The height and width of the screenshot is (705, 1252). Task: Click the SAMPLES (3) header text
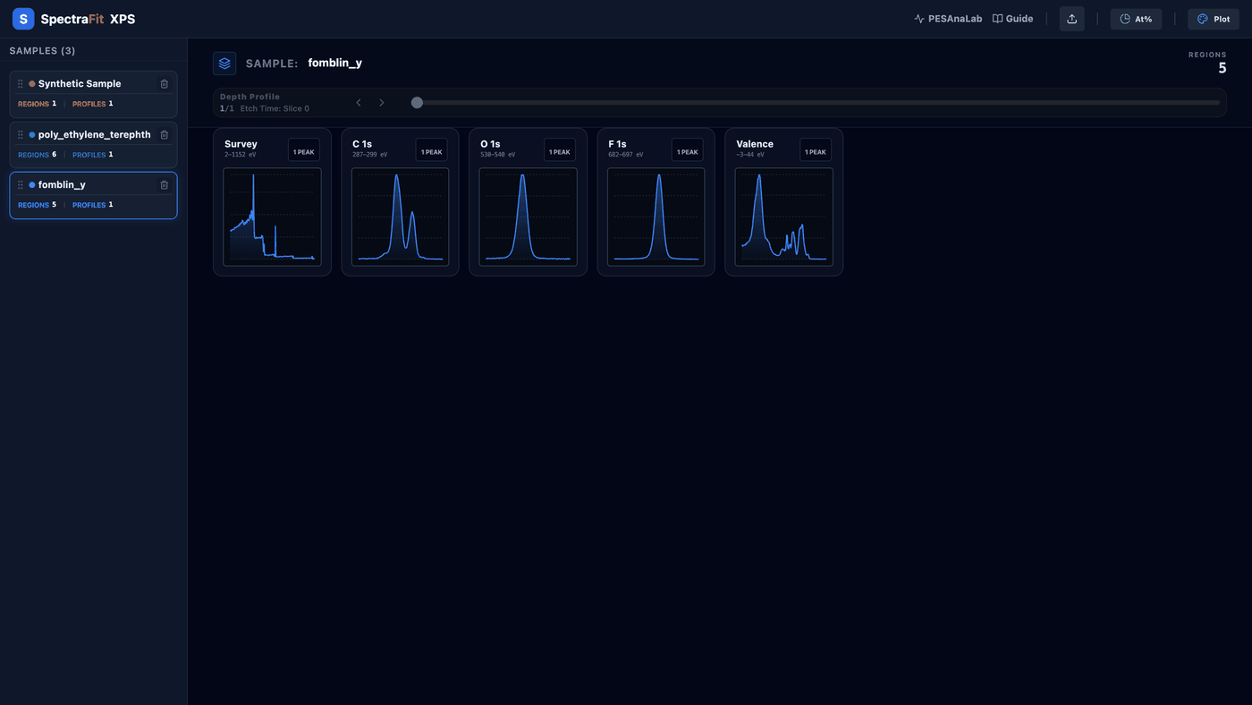pyautogui.click(x=42, y=51)
